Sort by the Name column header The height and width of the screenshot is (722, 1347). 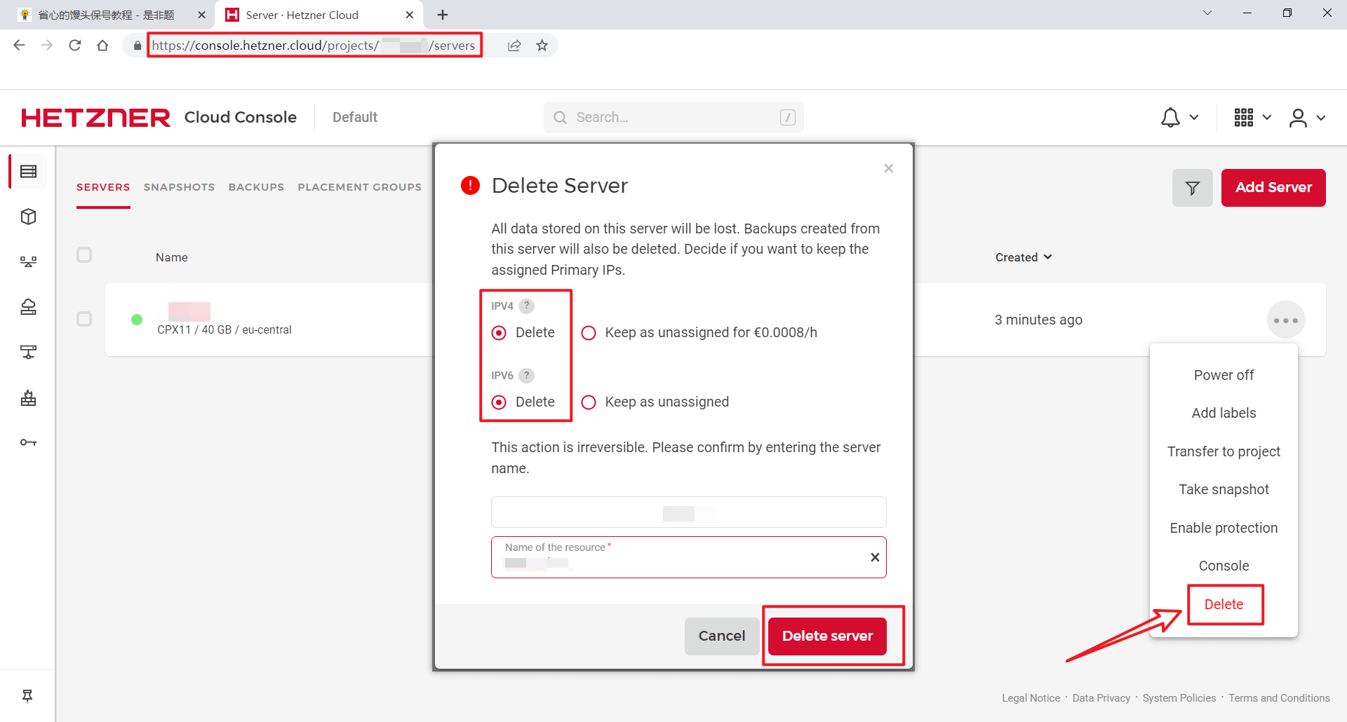coord(172,257)
